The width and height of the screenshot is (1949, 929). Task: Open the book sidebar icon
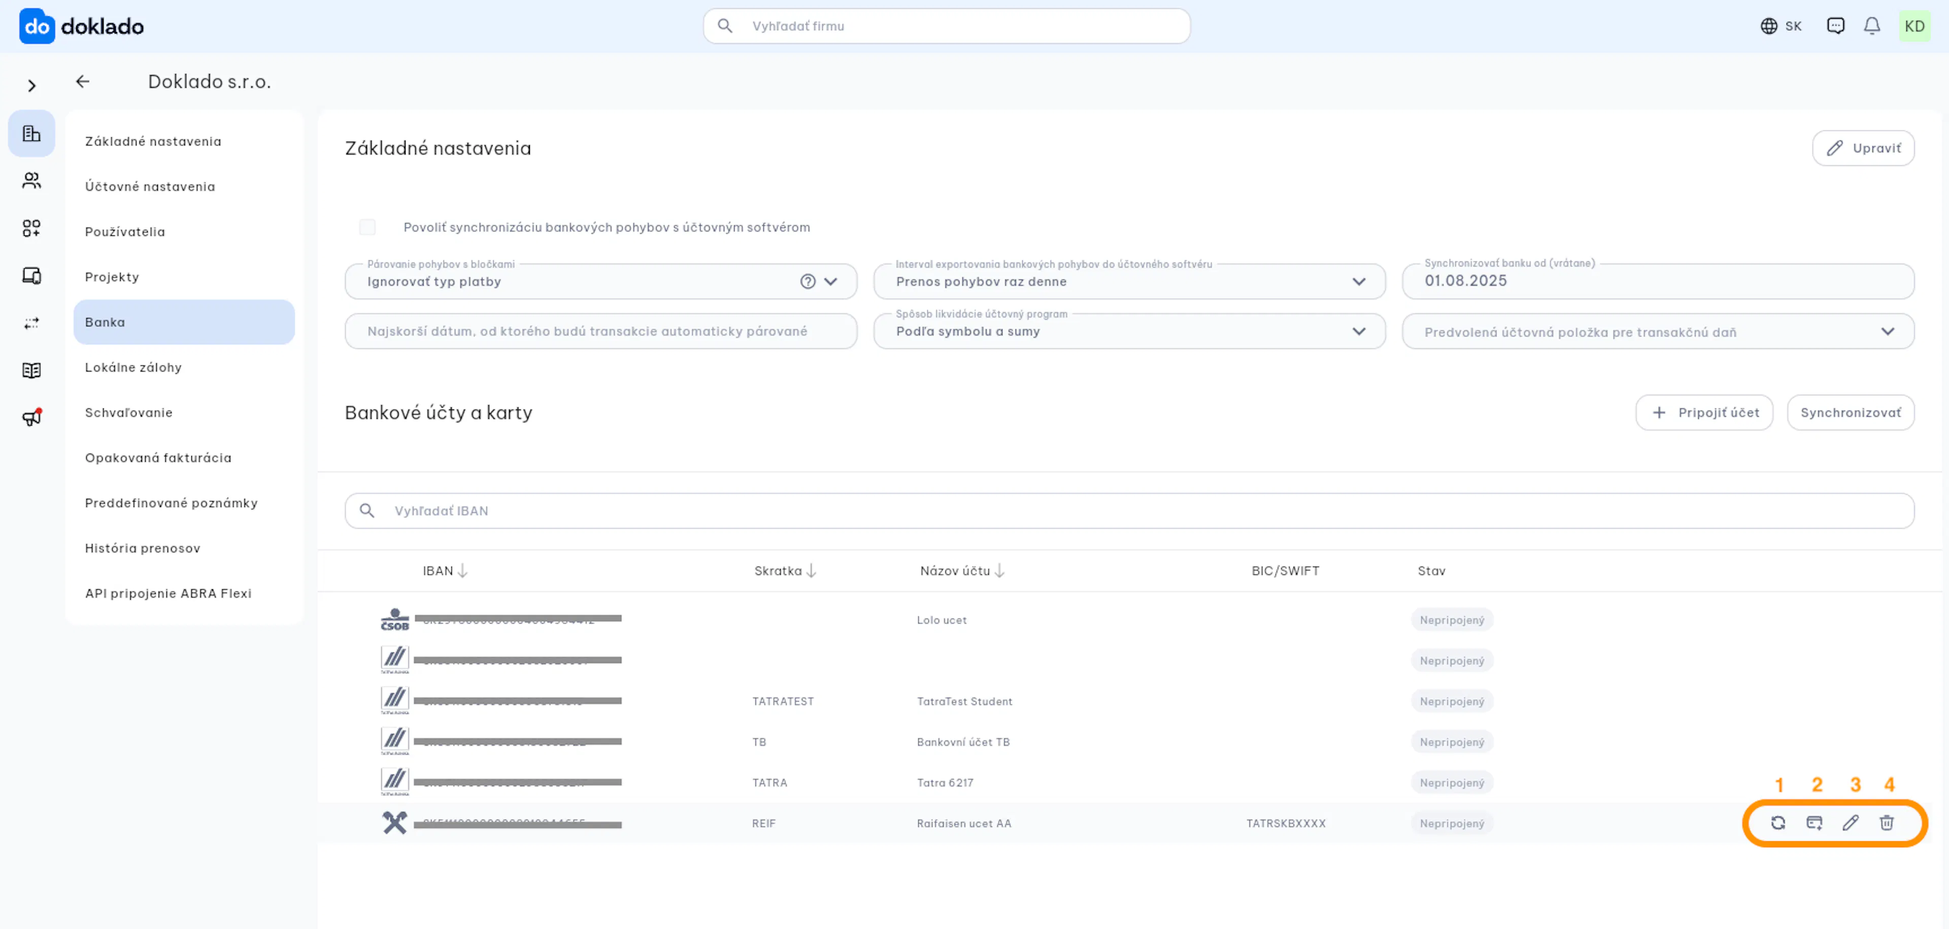click(32, 371)
